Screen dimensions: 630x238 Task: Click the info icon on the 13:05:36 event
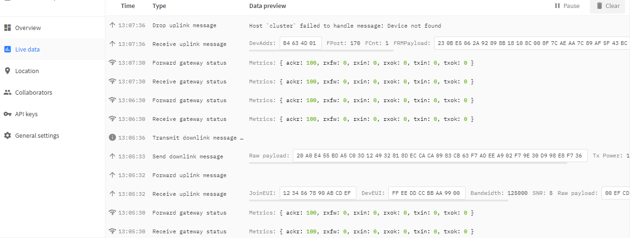pyautogui.click(x=112, y=138)
